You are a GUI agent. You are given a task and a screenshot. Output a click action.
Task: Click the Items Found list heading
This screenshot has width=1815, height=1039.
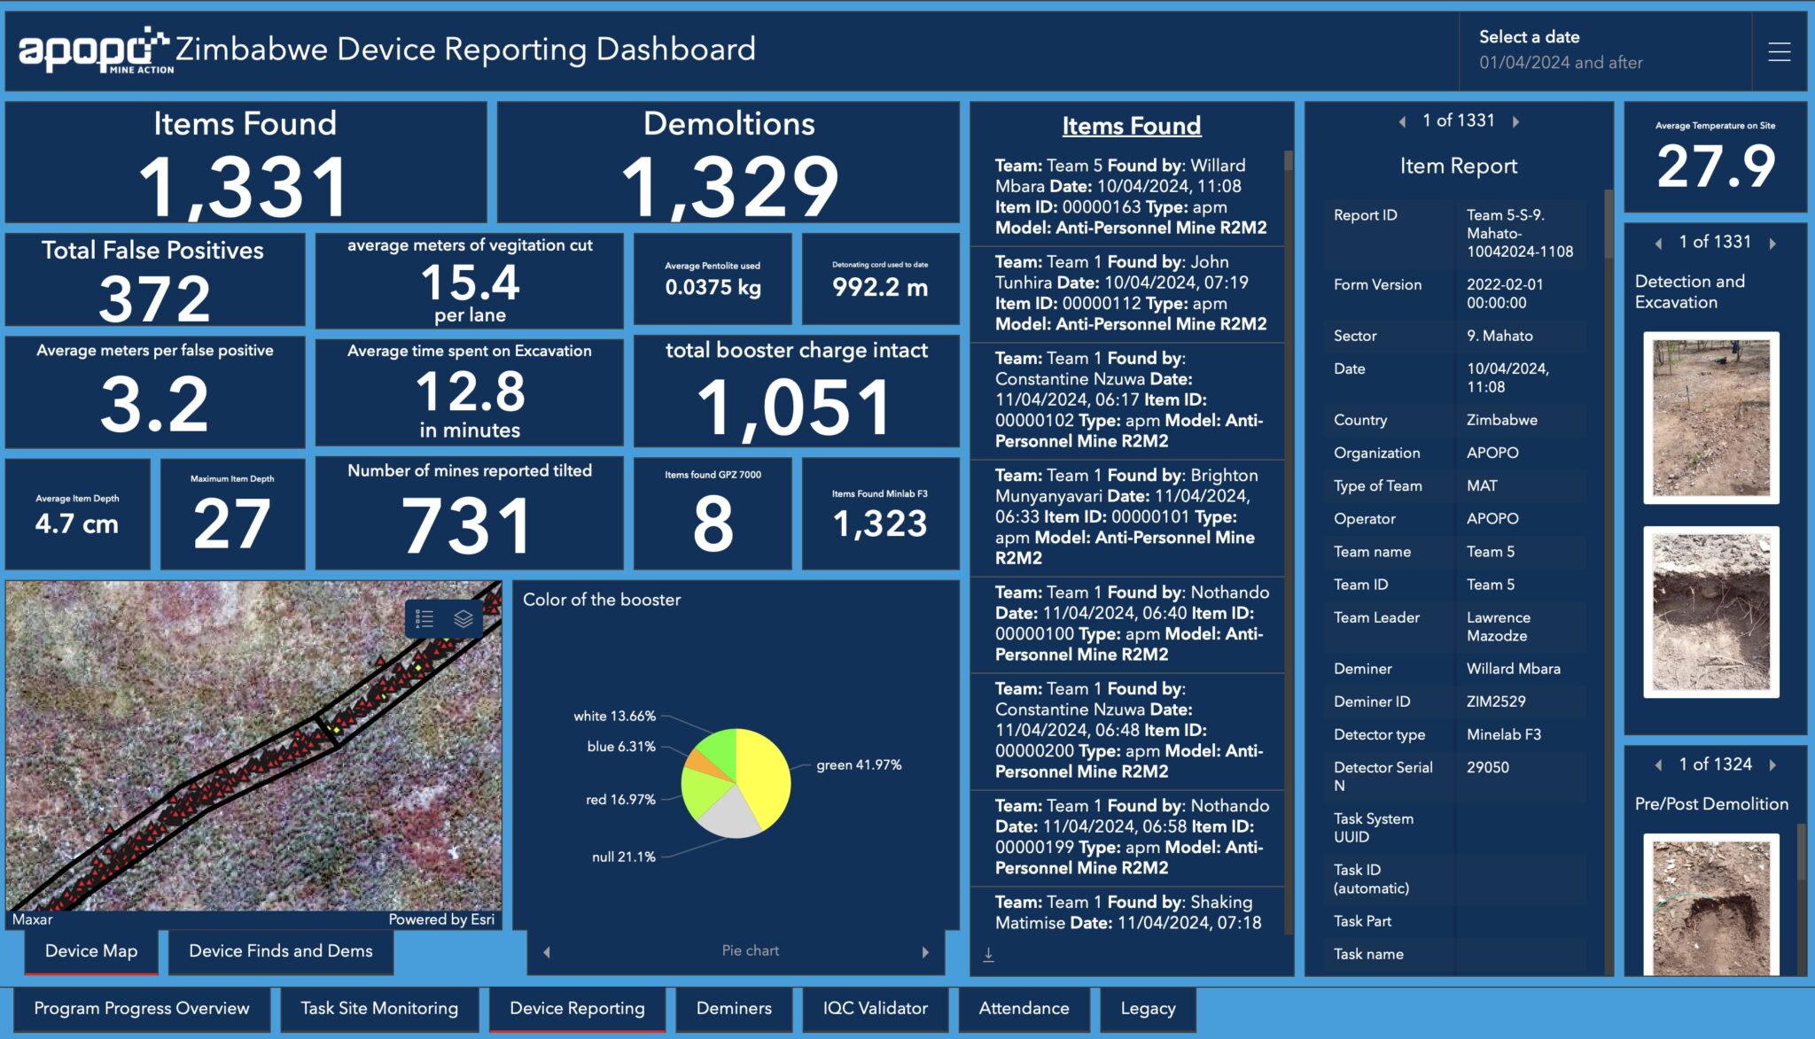coord(1132,126)
